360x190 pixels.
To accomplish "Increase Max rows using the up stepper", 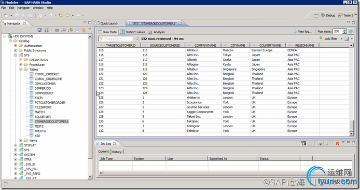I will point(344,30).
